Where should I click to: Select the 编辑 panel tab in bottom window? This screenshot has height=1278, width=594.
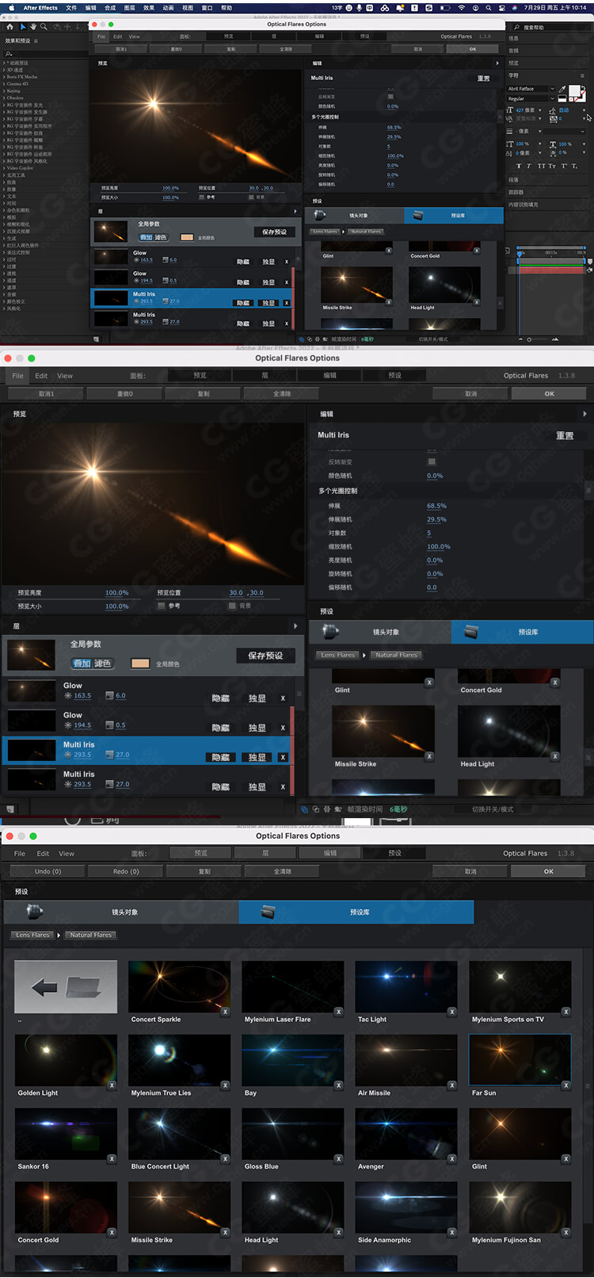click(330, 853)
